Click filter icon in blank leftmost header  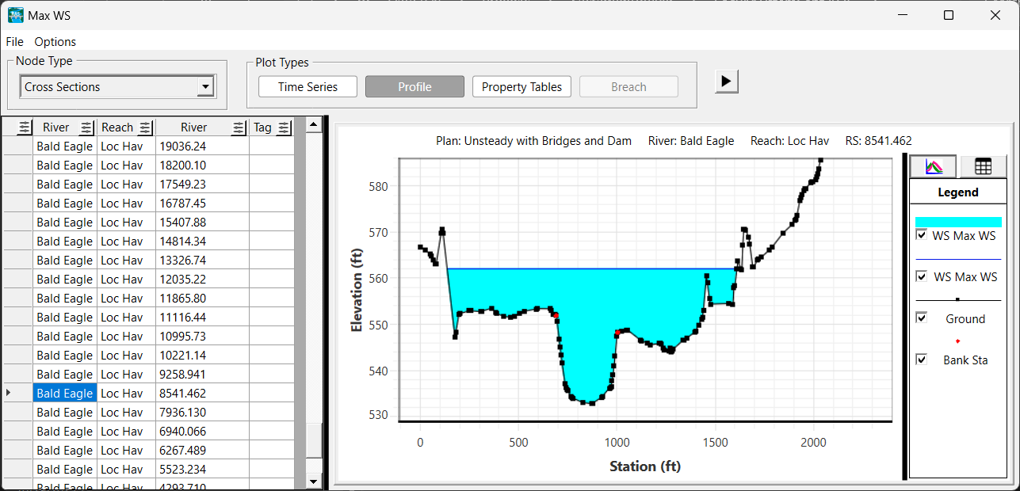click(x=24, y=128)
